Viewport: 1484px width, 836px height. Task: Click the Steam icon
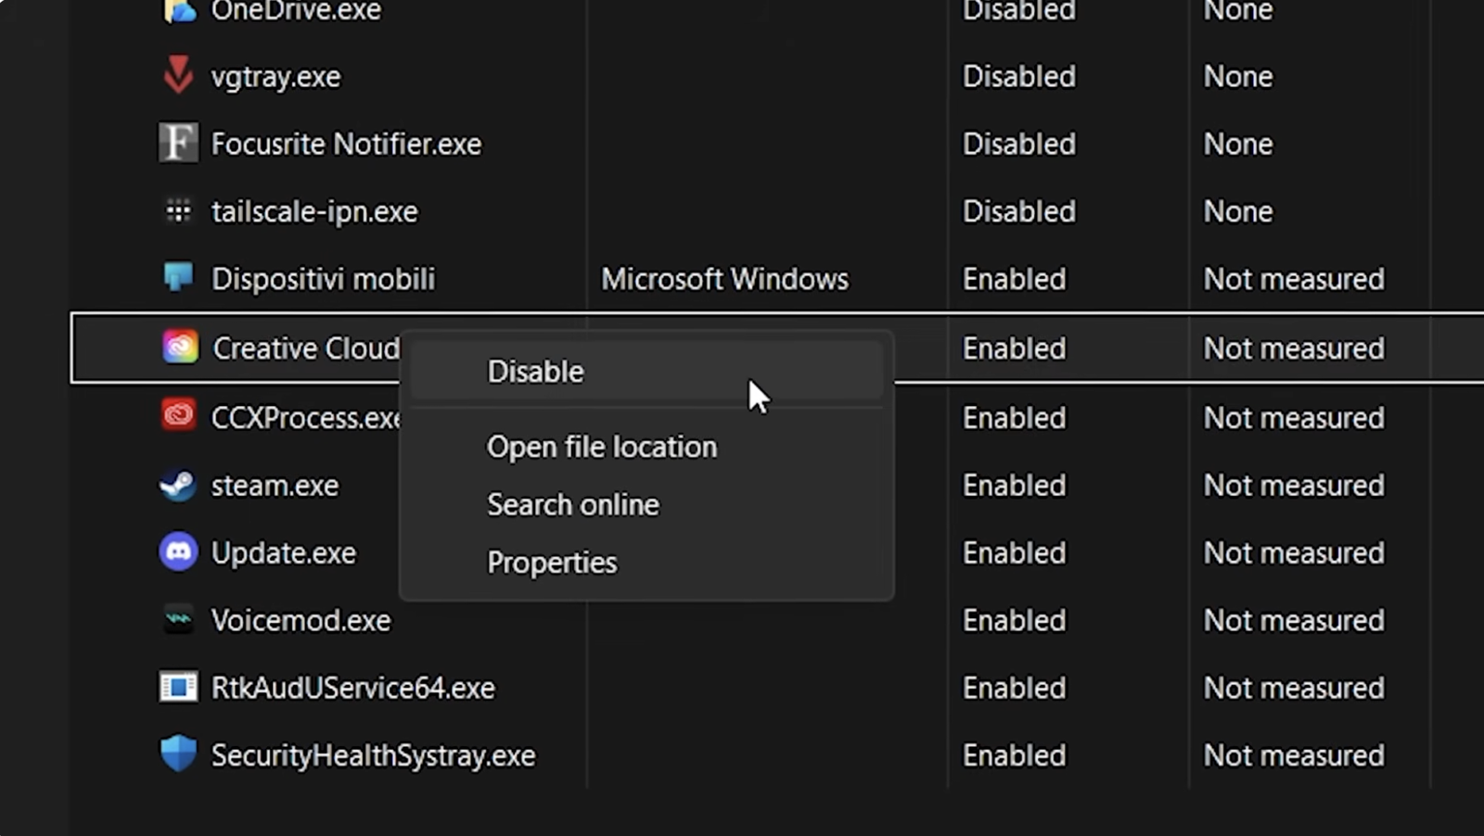click(x=178, y=485)
